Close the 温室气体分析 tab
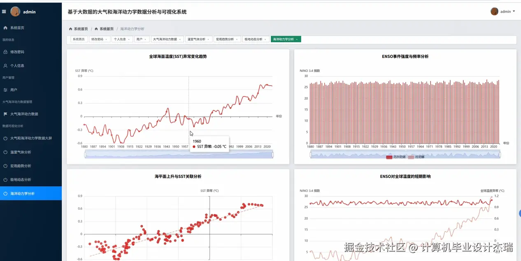This screenshot has height=261, width=521. 208,39
